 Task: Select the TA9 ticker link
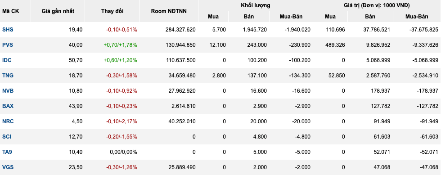coord(7,152)
